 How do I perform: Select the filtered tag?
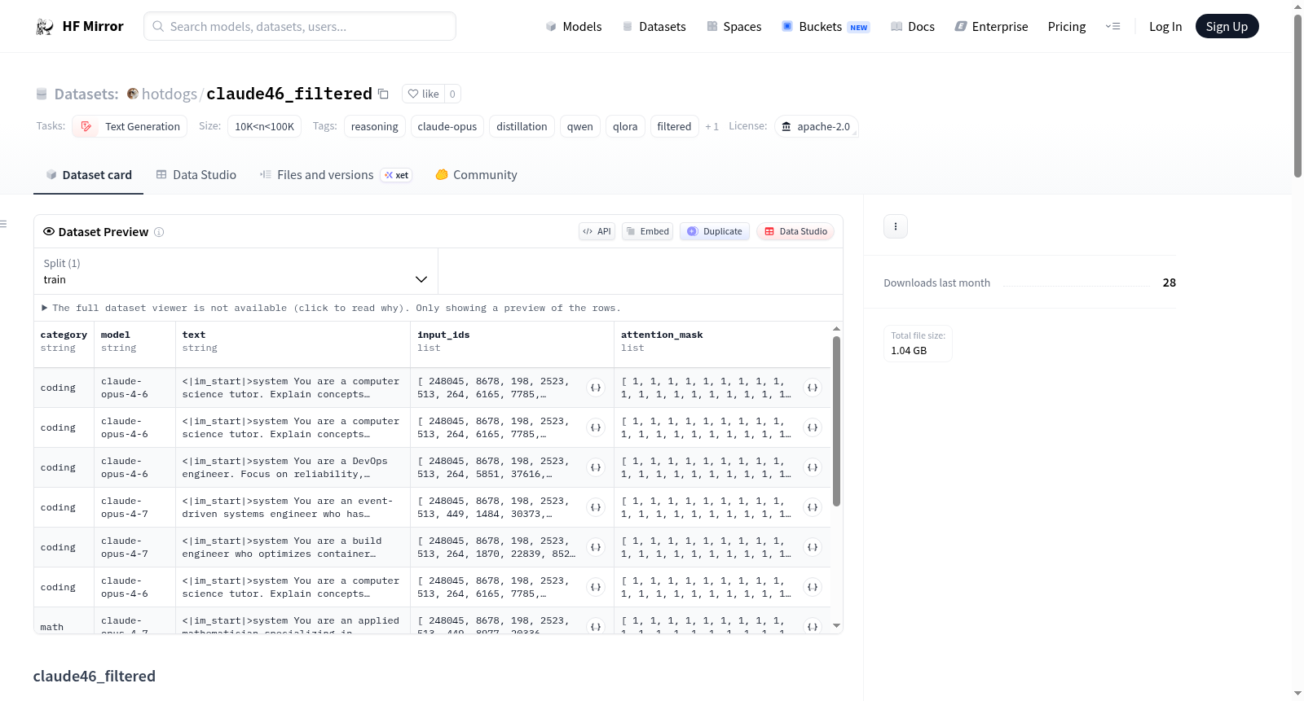tap(674, 126)
